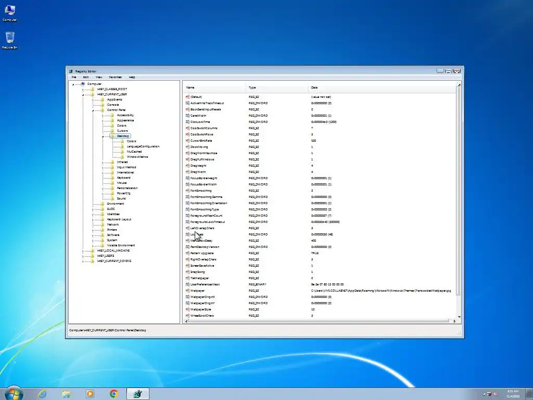The height and width of the screenshot is (400, 533).
Task: Click the vertical scrollbar of the values list
Action: [459, 191]
